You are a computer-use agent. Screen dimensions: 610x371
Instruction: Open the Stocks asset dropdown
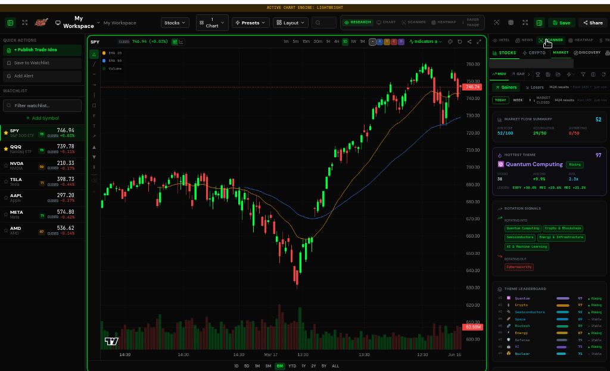(x=175, y=23)
